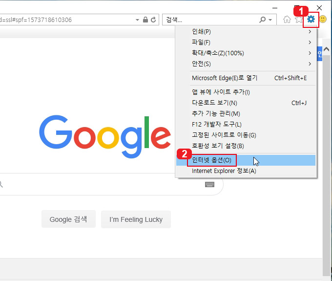Select 고정된 사이트로 이동(G)
This screenshot has width=332, height=281.
246,135
